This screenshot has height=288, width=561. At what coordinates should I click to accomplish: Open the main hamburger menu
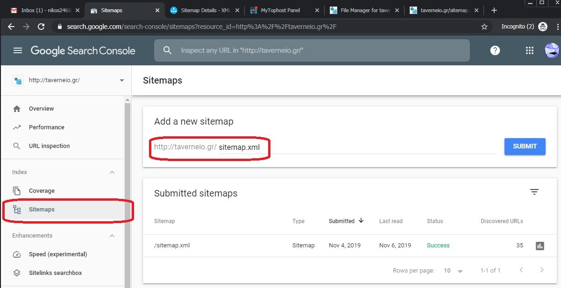click(18, 50)
